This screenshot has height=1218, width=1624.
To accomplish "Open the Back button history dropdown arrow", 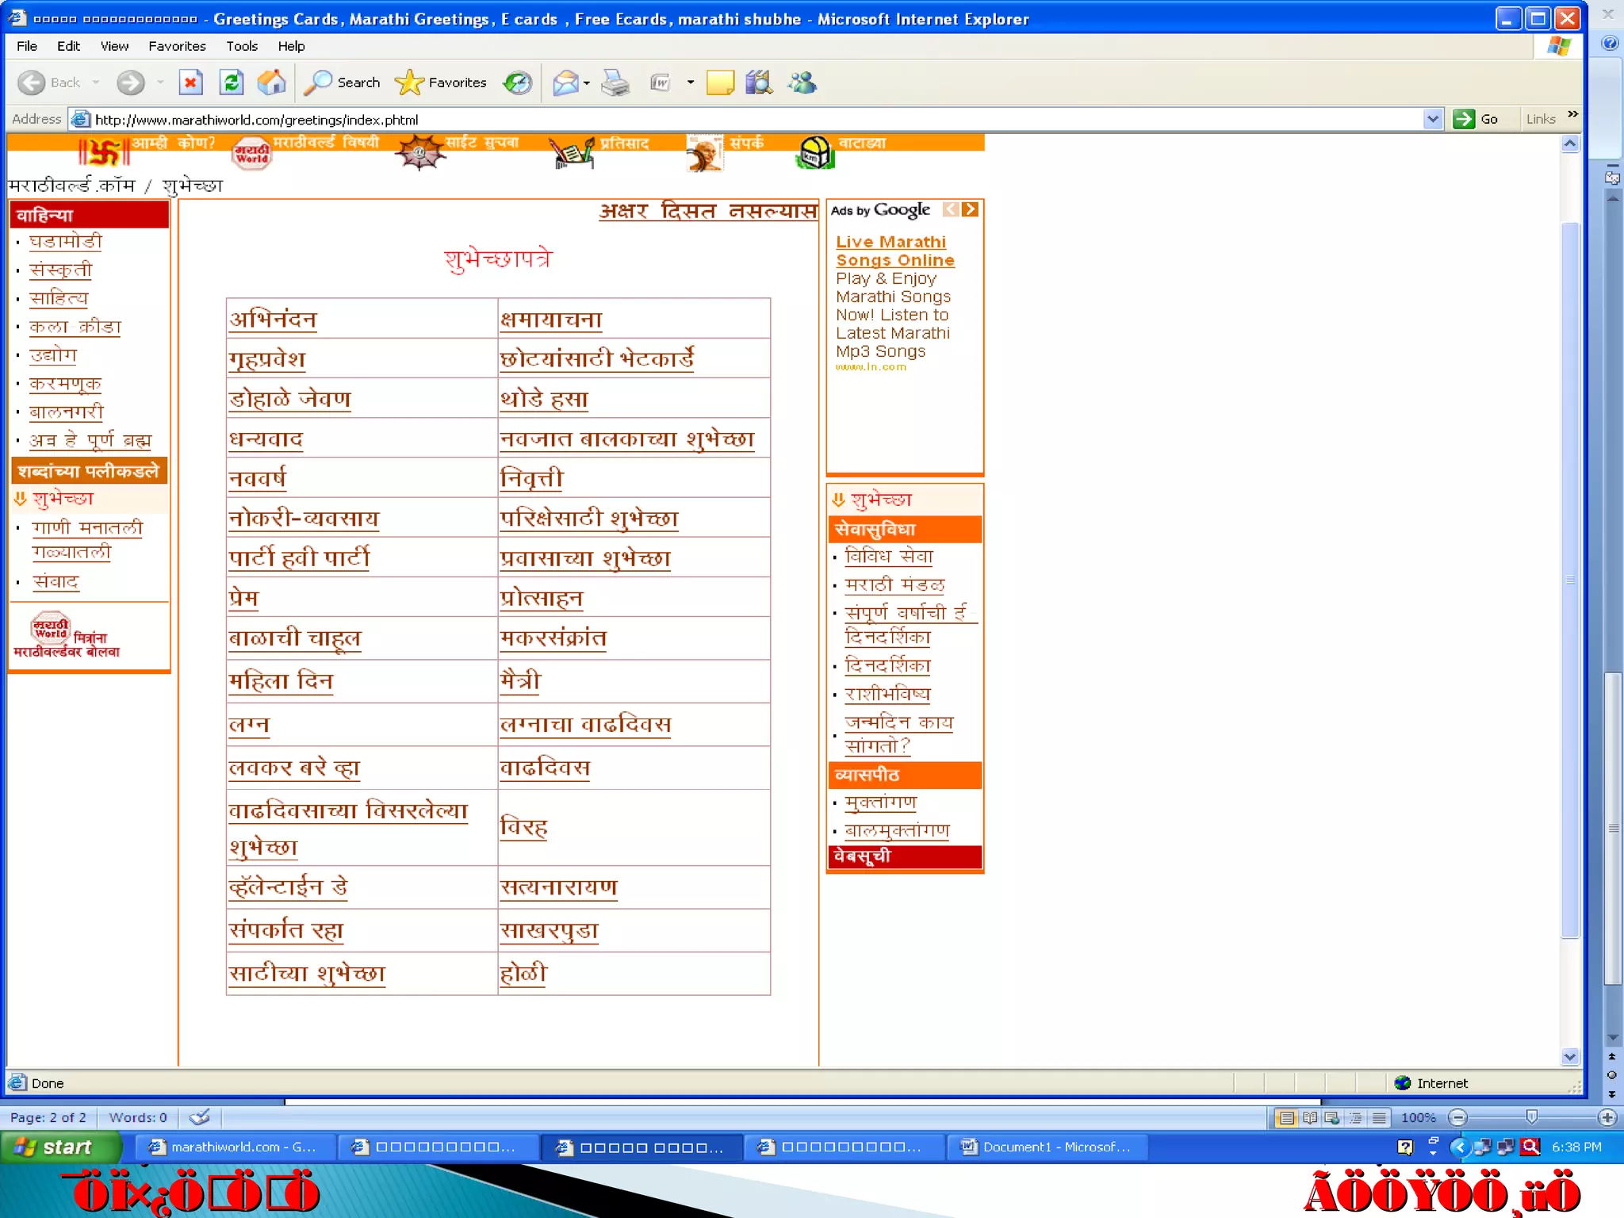I will point(96,82).
